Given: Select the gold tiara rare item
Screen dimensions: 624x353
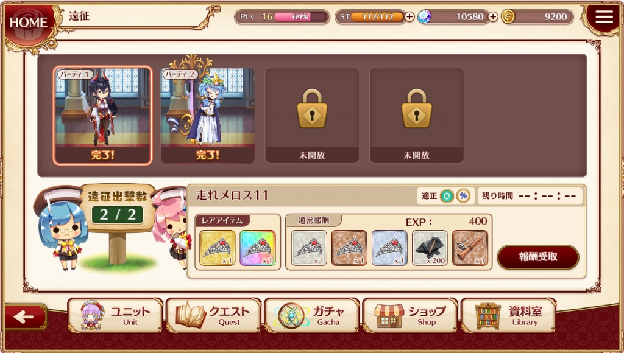Looking at the screenshot, I should click(x=218, y=248).
